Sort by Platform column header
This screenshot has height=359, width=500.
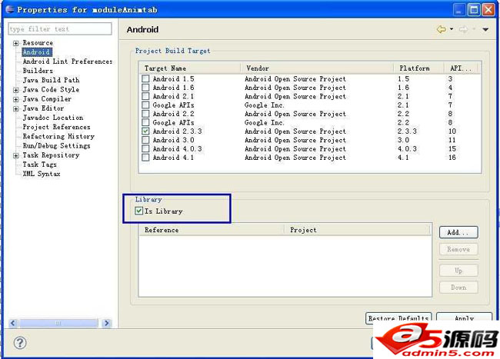click(419, 68)
